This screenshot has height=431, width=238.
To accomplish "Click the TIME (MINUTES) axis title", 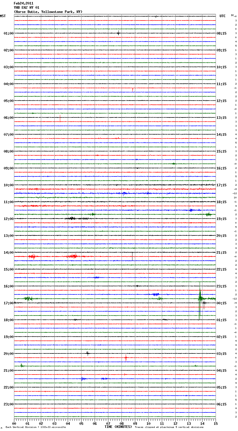I will click(x=118, y=427).
